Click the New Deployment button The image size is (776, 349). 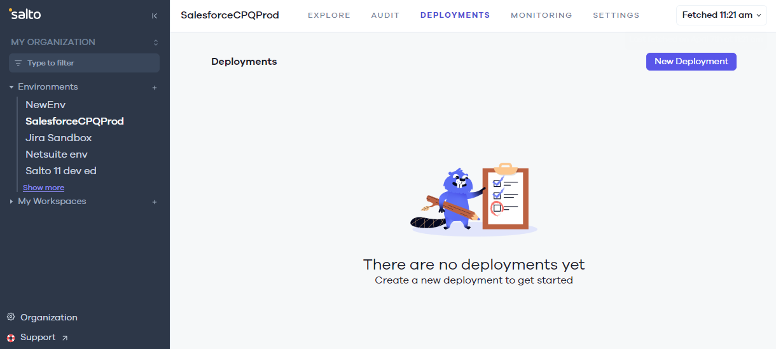(691, 62)
